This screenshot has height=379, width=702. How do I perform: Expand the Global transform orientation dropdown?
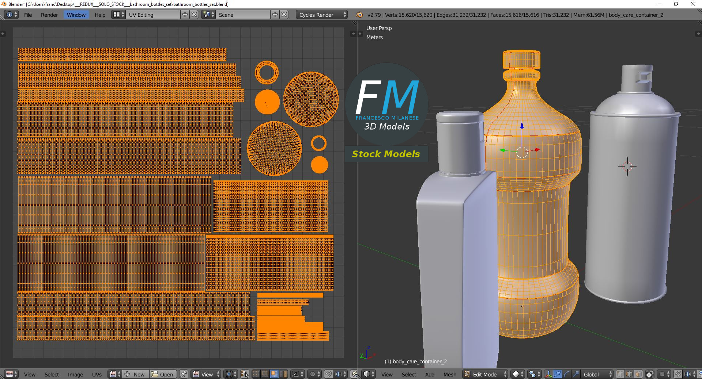597,374
